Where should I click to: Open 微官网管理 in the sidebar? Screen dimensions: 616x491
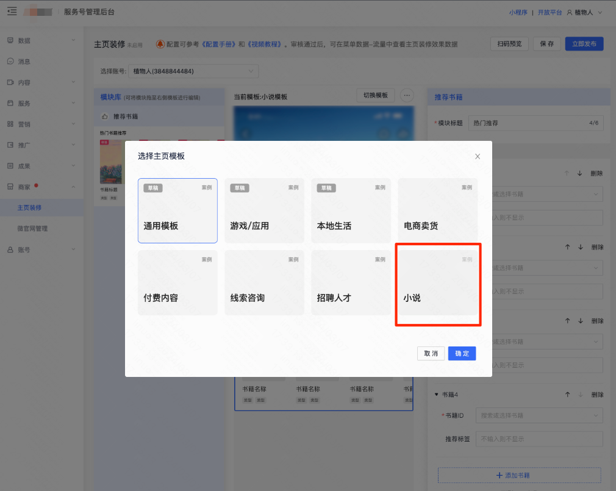pos(32,229)
